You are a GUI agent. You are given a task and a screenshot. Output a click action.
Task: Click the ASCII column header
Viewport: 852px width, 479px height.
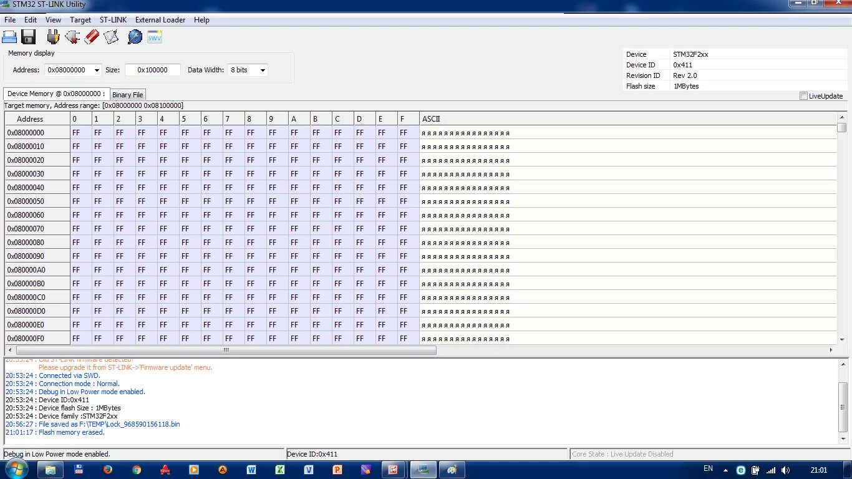tap(627, 119)
